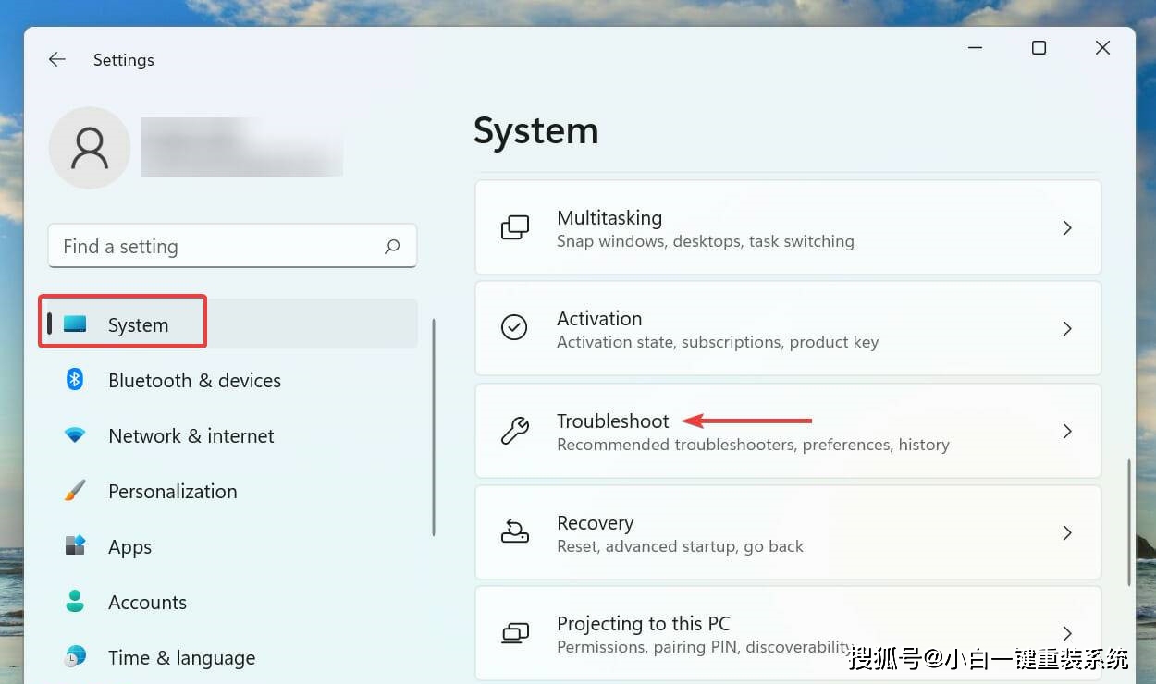Select System in the sidebar
This screenshot has height=684, width=1156.
[232, 324]
